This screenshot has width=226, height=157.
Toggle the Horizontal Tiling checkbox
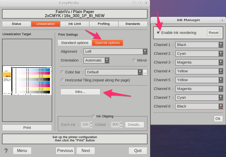(x=62, y=80)
